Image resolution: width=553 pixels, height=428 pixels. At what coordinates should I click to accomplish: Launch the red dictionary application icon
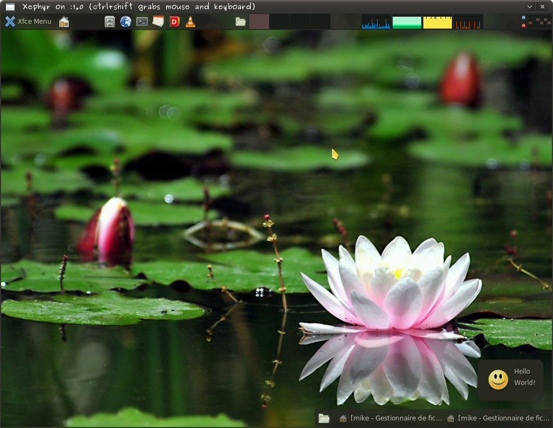pyautogui.click(x=174, y=22)
